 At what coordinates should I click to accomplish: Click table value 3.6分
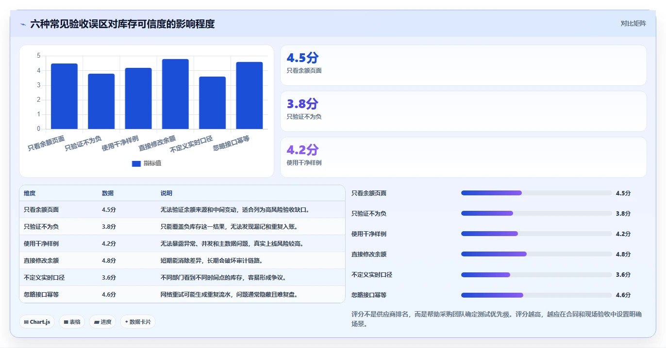[x=109, y=277]
